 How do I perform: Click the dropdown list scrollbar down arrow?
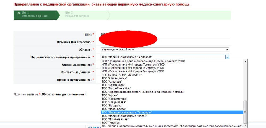point(245,126)
